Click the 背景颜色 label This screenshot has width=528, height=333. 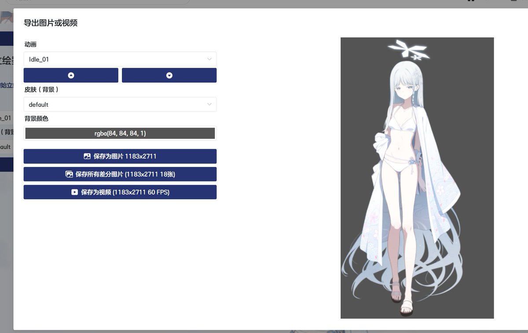37,119
